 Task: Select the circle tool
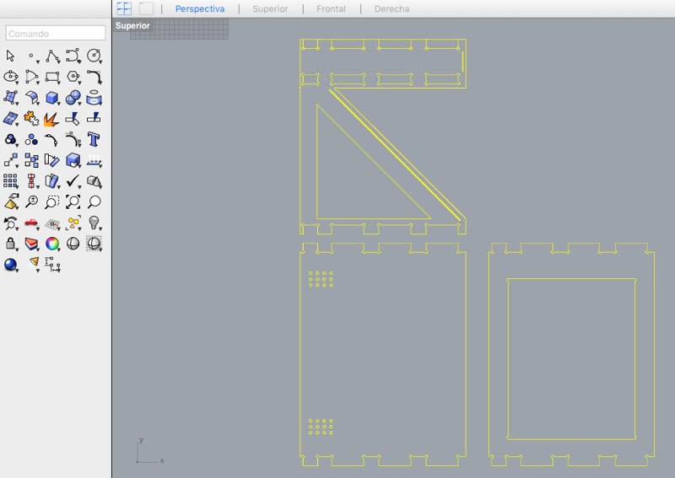point(94,56)
